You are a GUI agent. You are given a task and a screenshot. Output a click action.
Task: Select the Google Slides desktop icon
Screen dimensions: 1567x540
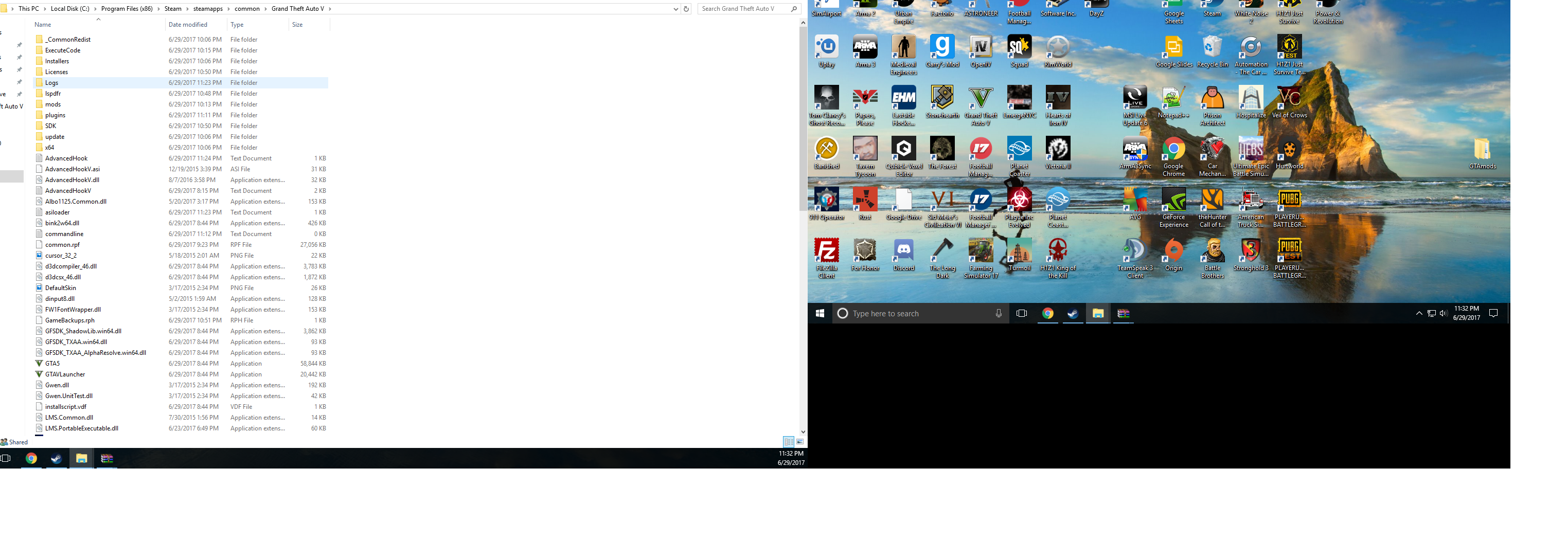[x=1174, y=51]
